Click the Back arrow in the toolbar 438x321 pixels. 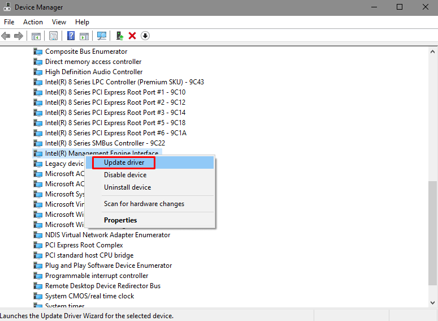point(6,36)
